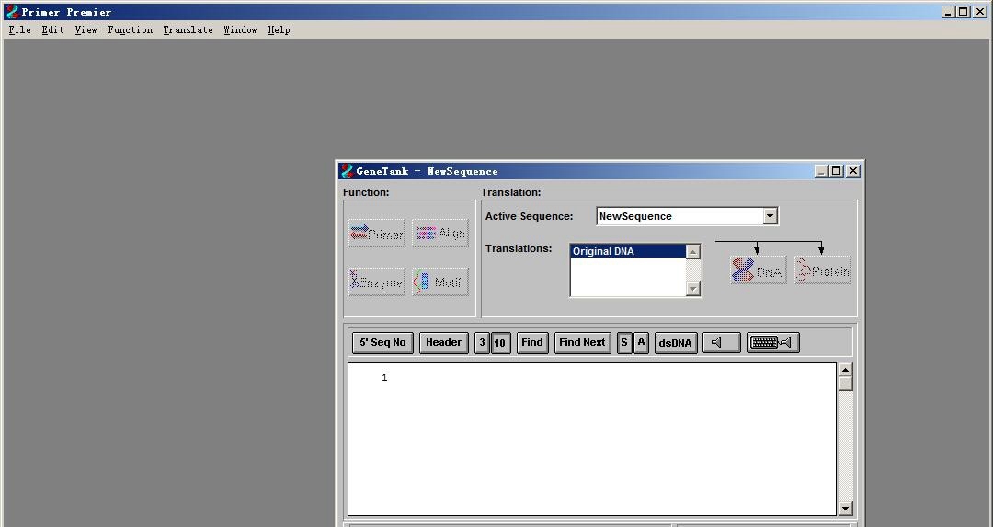Screen dimensions: 993x527
Task: Toggle group-by-10 spacing button
Action: (x=500, y=343)
